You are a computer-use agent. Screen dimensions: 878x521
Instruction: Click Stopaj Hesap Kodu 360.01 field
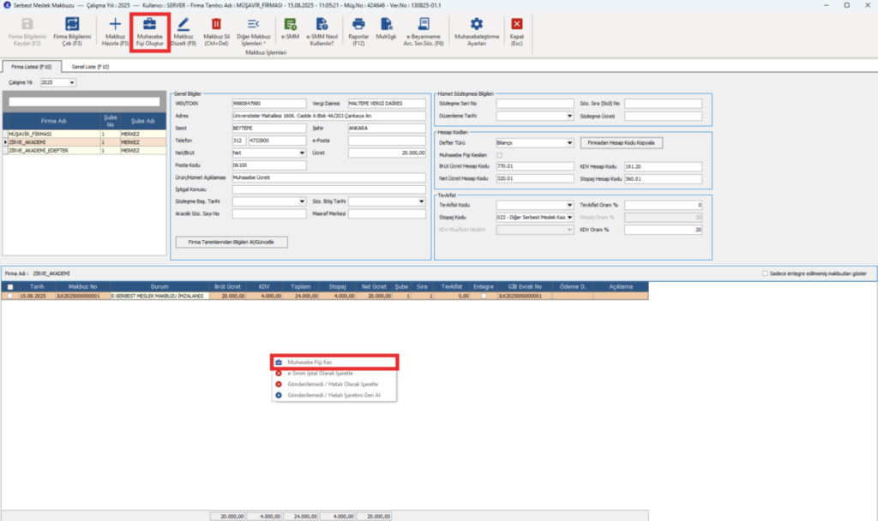(663, 179)
